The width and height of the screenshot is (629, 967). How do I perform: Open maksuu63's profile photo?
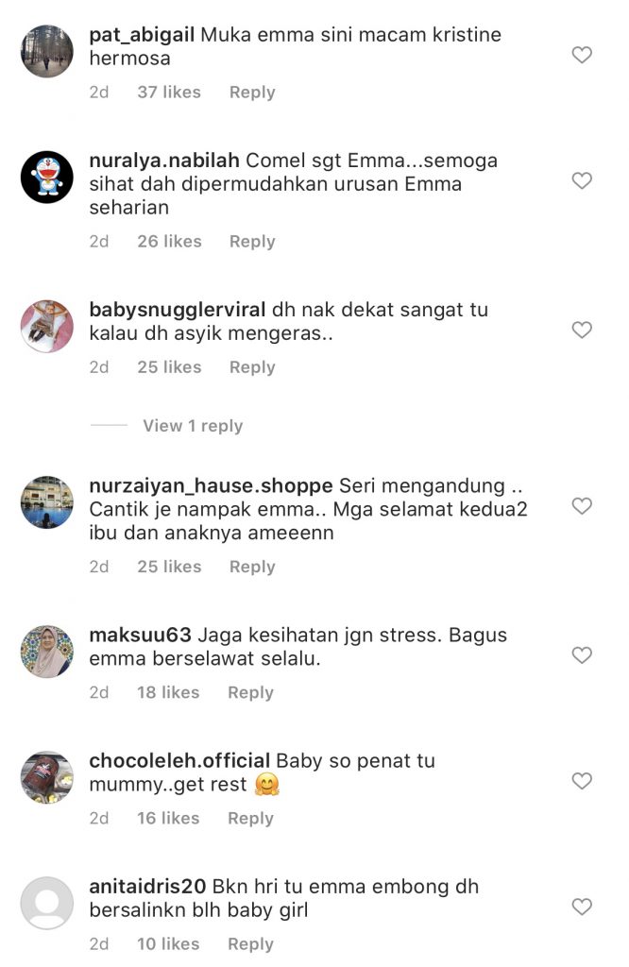[47, 652]
